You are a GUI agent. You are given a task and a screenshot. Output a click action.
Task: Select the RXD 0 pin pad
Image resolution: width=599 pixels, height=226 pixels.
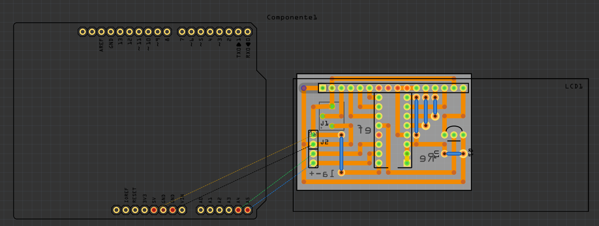point(248,32)
